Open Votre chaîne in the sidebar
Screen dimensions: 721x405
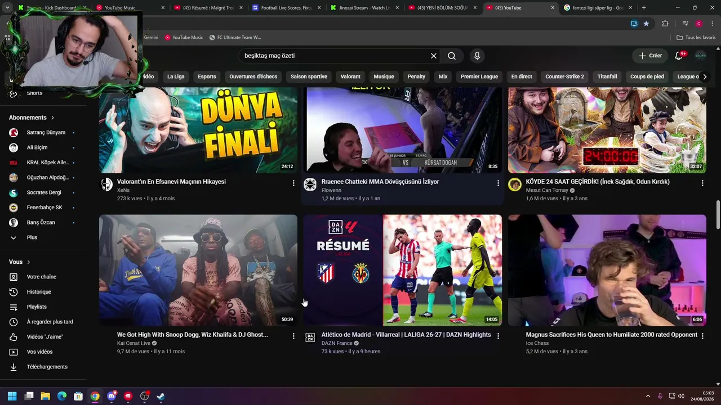[x=43, y=277]
